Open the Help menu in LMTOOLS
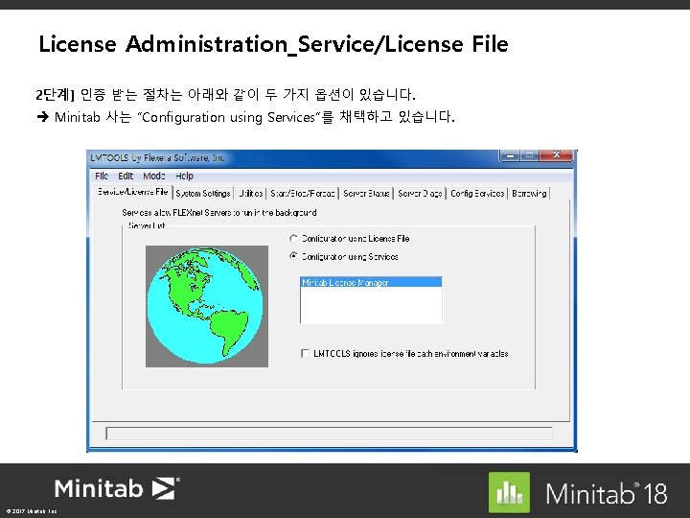Screen dimensions: 690x518 [x=184, y=176]
